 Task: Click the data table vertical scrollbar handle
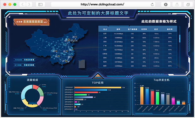[x=180, y=39]
